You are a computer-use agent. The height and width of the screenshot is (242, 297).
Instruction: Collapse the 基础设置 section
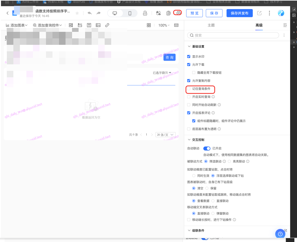pyautogui.click(x=189, y=47)
